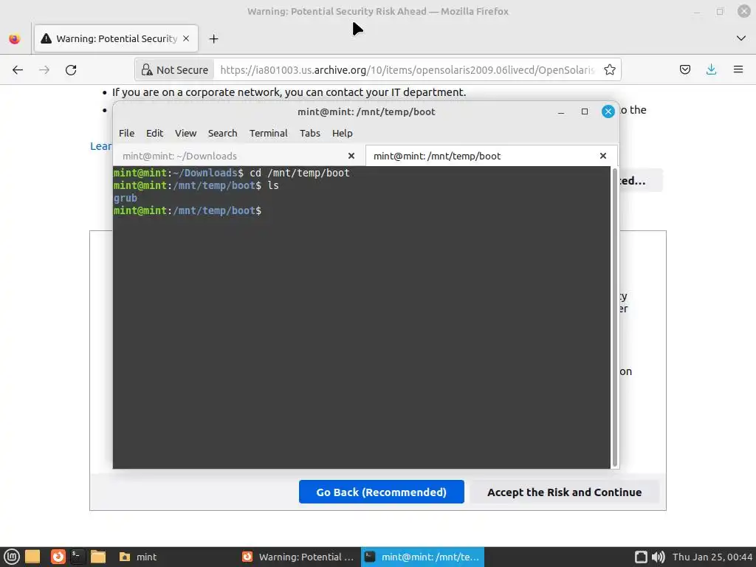The height and width of the screenshot is (567, 756).
Task: Click Firefox logo icon beside tabs
Action: 15,38
